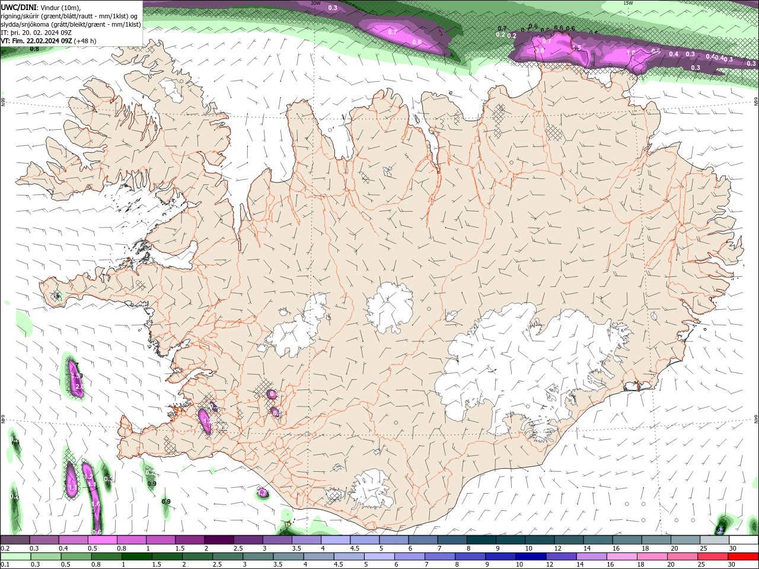Pick the light grey swatch labeled 25 in upper legend

(x=715, y=540)
